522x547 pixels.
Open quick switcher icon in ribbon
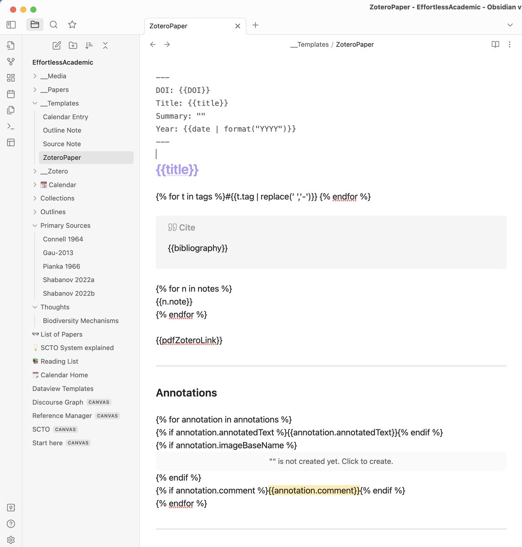click(x=11, y=45)
